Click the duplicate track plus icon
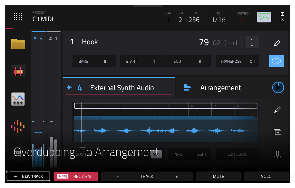The height and width of the screenshot is (188, 295). (x=277, y=132)
